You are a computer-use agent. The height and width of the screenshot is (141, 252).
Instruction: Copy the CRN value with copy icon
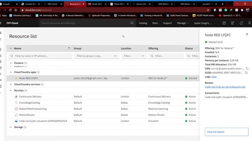coord(247,69)
